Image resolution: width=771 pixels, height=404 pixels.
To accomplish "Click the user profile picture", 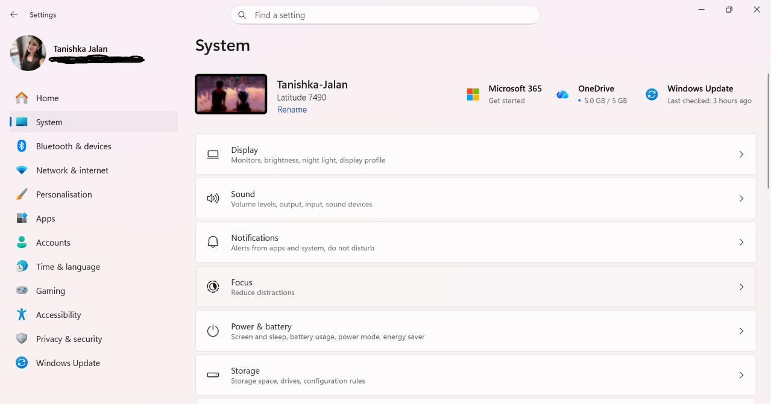I will [x=28, y=53].
